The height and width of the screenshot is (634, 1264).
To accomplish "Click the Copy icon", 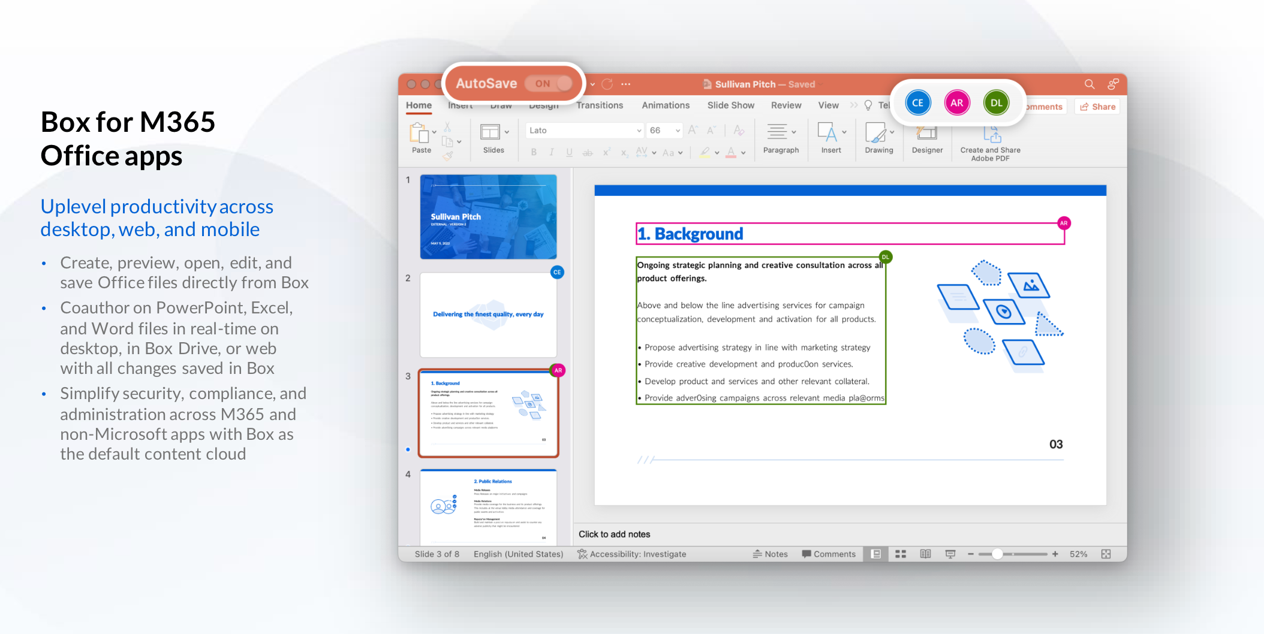I will point(447,141).
